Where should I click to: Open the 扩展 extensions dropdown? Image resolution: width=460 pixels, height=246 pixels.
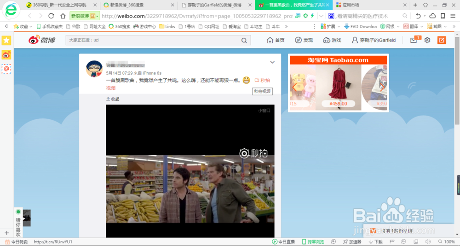click(x=330, y=26)
